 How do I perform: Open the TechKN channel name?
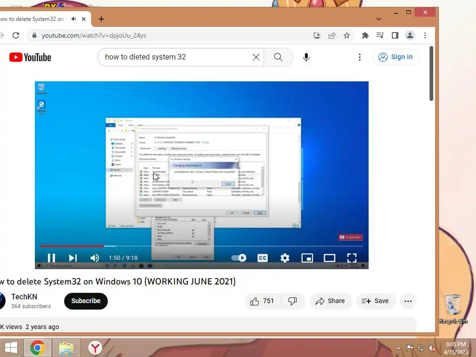(24, 297)
